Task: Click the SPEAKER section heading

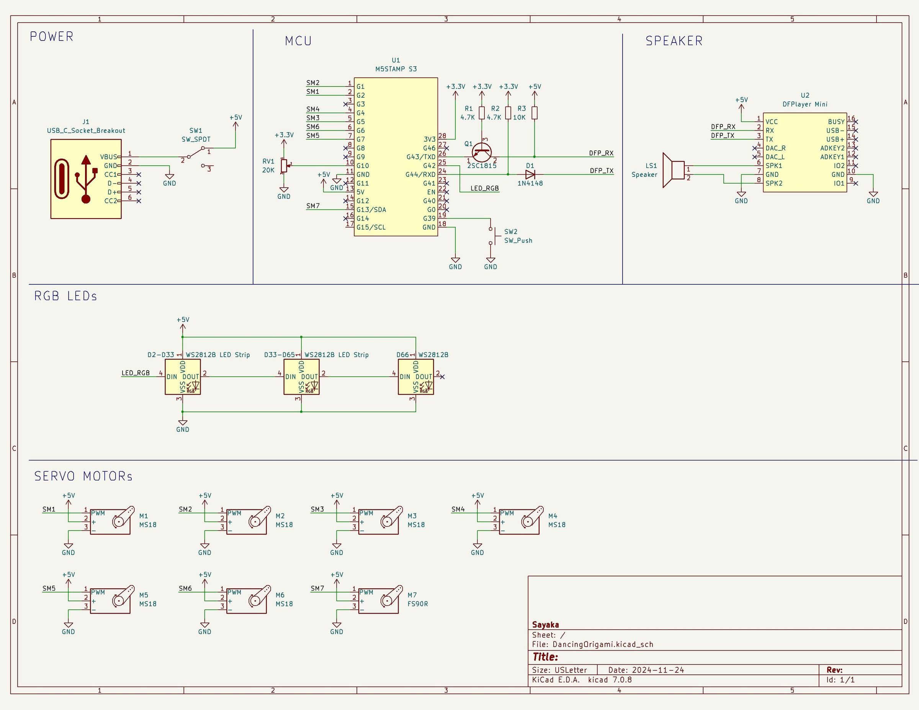Action: point(674,41)
